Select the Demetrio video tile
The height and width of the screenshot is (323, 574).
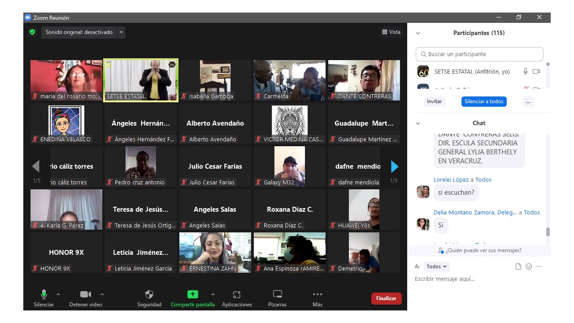pyautogui.click(x=364, y=253)
